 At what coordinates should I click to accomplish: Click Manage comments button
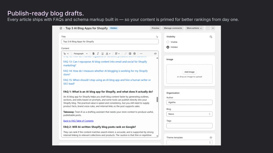coord(173,28)
